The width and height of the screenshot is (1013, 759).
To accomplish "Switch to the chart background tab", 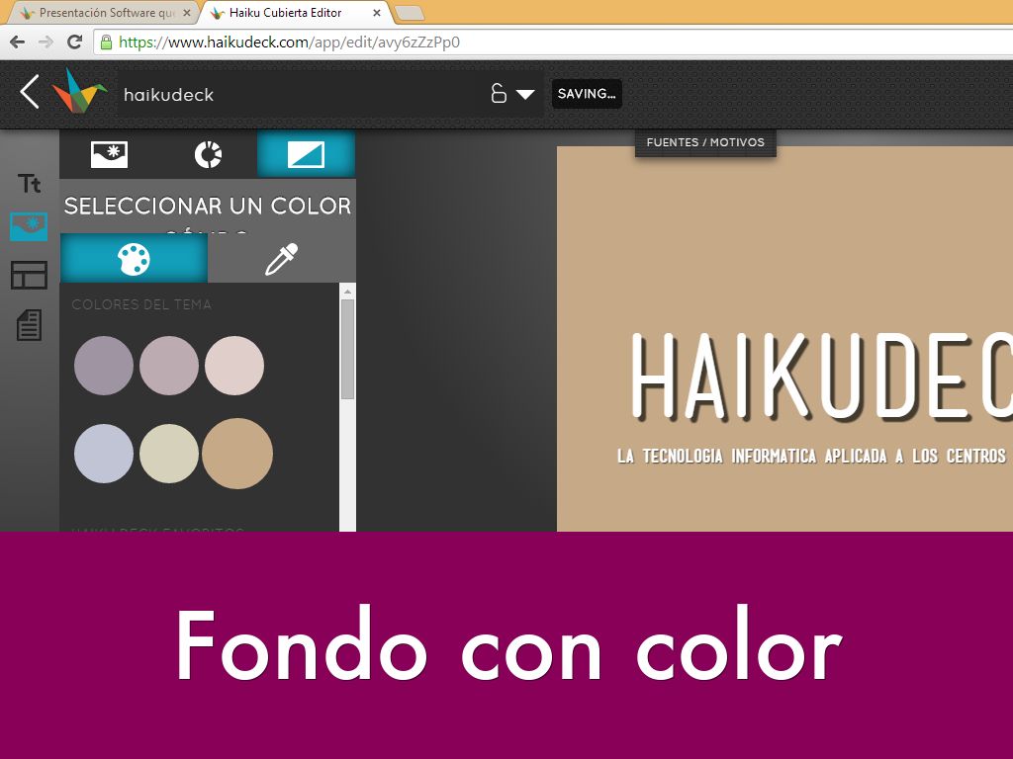I will (208, 154).
